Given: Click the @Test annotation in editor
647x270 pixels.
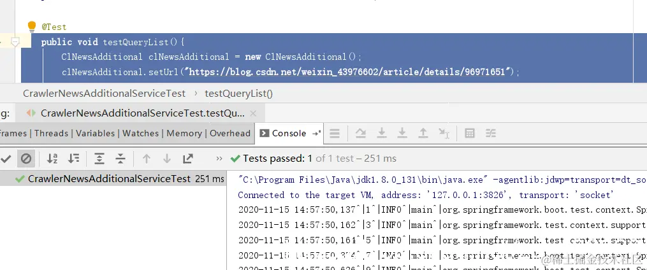Looking at the screenshot, I should click(x=54, y=27).
